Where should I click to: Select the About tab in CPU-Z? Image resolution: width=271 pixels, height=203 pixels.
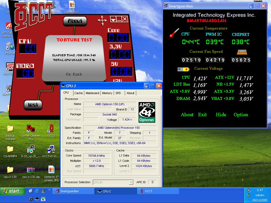click(130, 93)
